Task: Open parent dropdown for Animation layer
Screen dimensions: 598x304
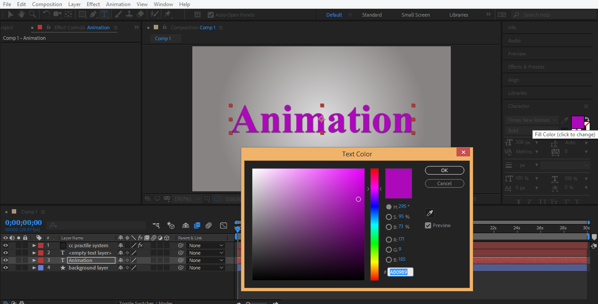Action: point(206,260)
